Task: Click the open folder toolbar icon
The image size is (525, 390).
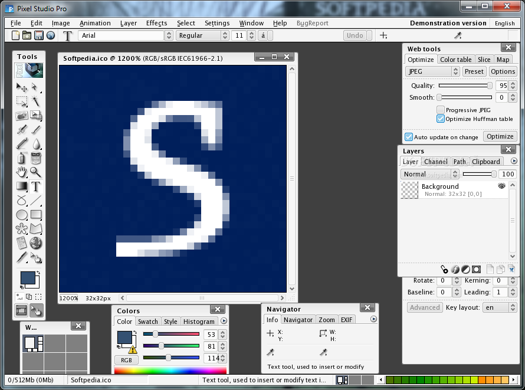Action: tap(27, 35)
